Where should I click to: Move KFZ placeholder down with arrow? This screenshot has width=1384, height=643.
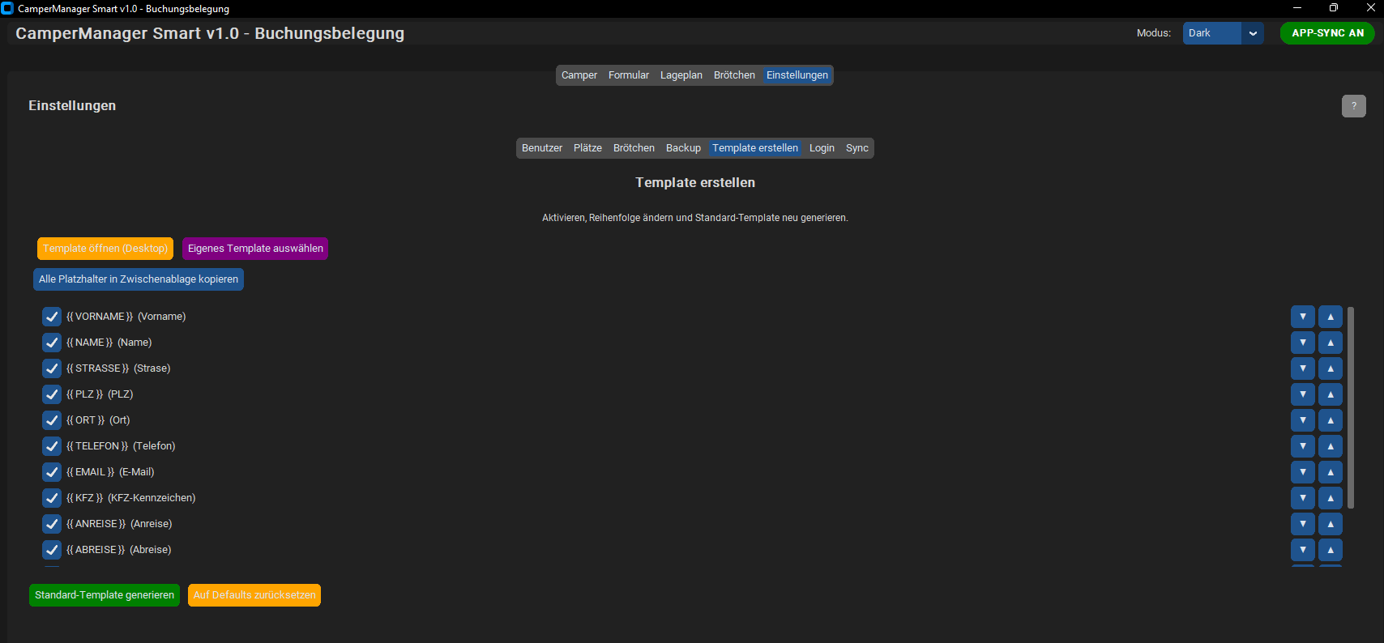(1303, 498)
